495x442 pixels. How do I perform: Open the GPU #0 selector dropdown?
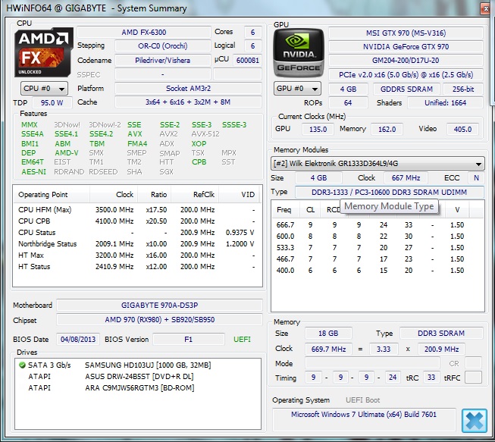tap(297, 89)
